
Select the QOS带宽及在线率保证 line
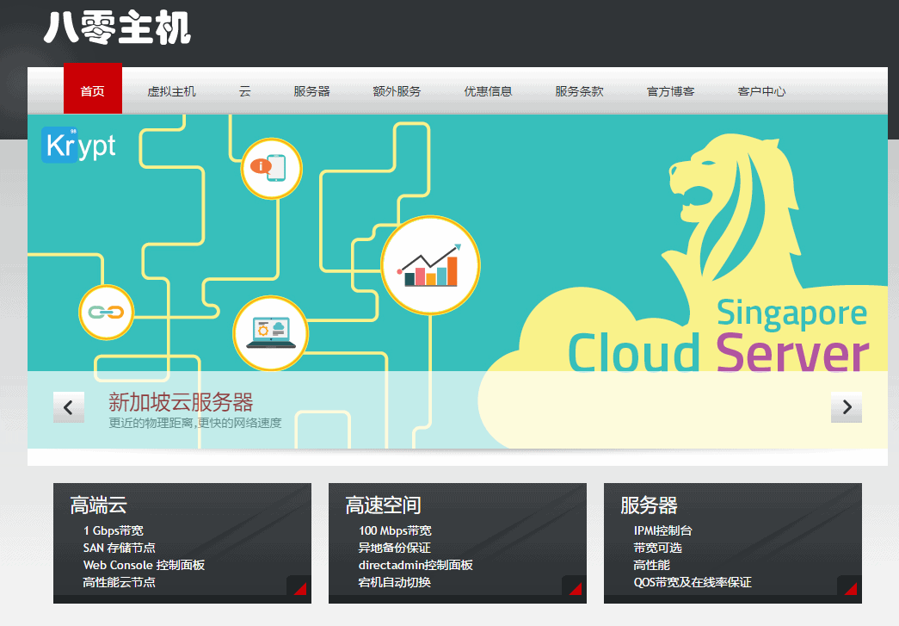pos(693,582)
